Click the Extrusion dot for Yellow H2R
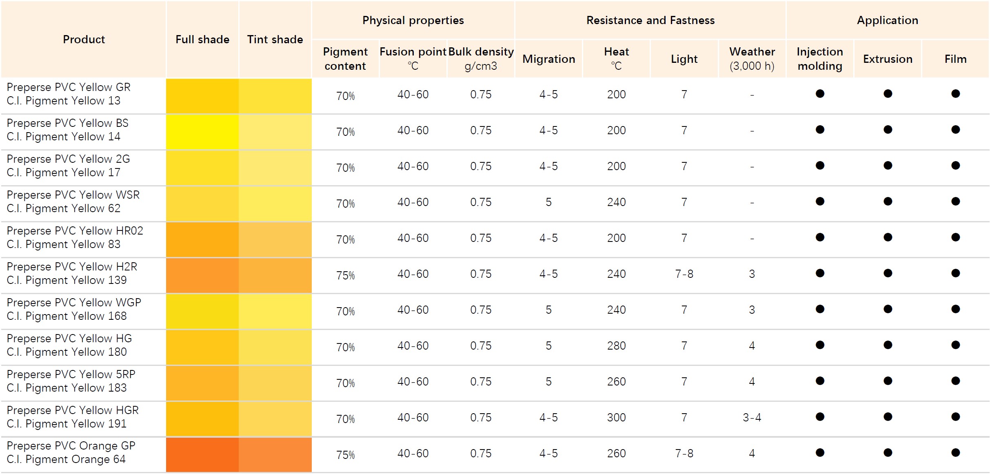 888,273
